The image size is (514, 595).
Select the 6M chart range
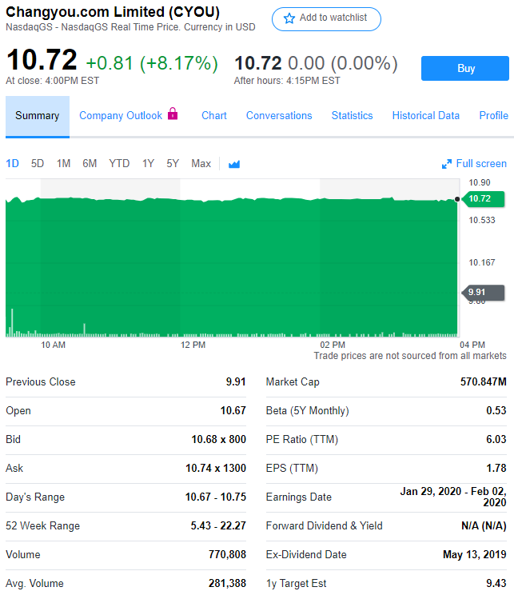point(90,164)
